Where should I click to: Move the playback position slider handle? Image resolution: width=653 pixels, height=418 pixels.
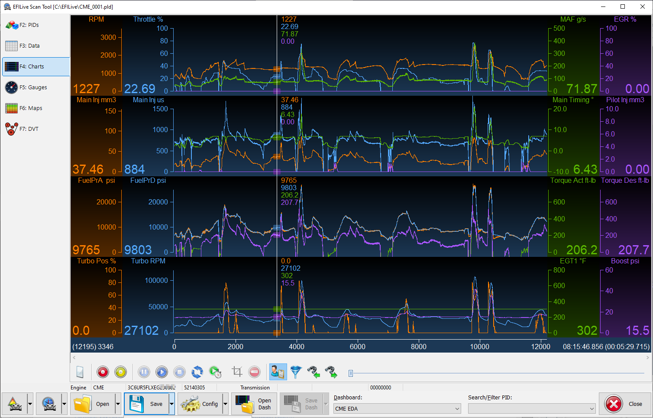[x=351, y=373]
